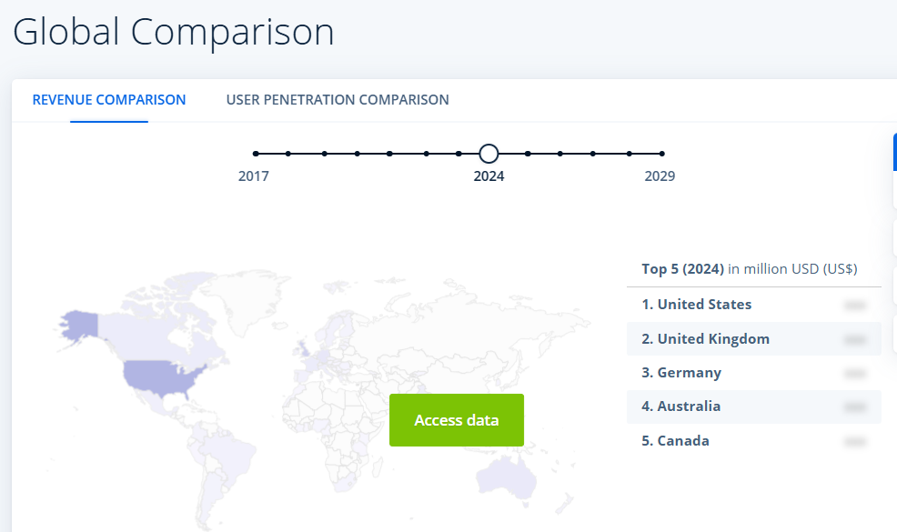Select the timeline dot just after 2024
This screenshot has width=897, height=532.
tap(528, 154)
